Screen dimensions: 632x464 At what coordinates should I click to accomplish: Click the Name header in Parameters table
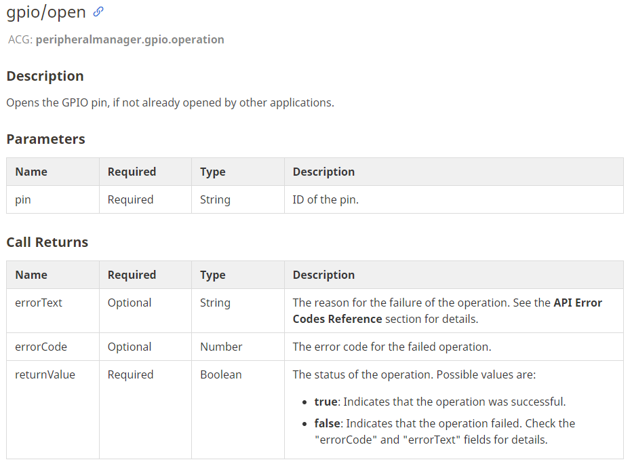31,172
